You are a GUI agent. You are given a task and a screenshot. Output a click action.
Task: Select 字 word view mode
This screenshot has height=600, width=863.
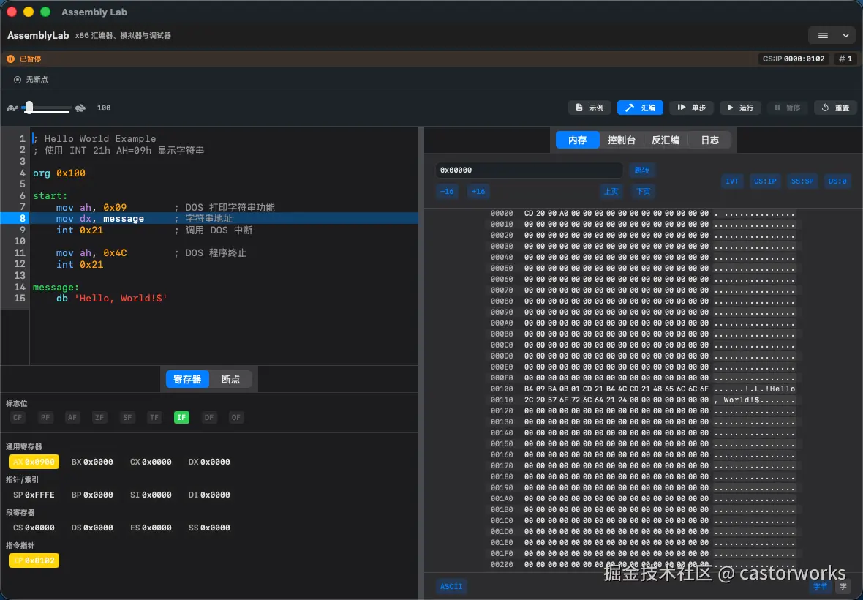(843, 586)
